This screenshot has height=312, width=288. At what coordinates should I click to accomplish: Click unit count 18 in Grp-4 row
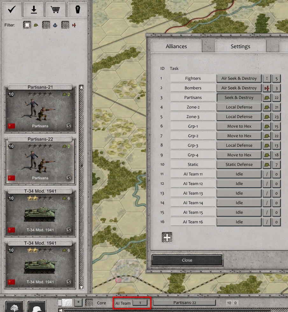(276, 155)
